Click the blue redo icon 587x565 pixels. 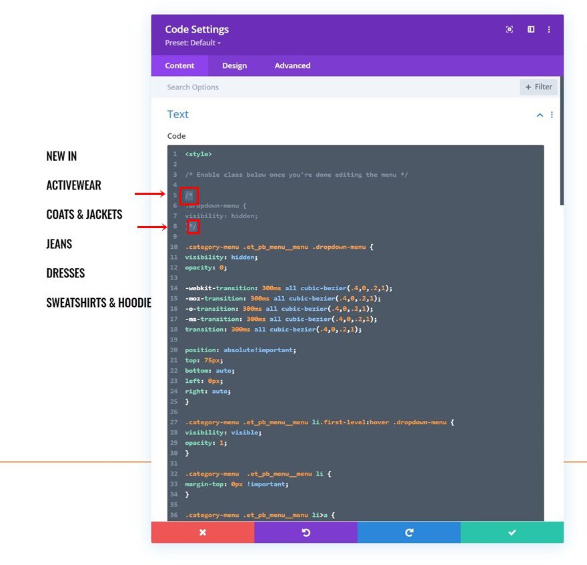(409, 532)
